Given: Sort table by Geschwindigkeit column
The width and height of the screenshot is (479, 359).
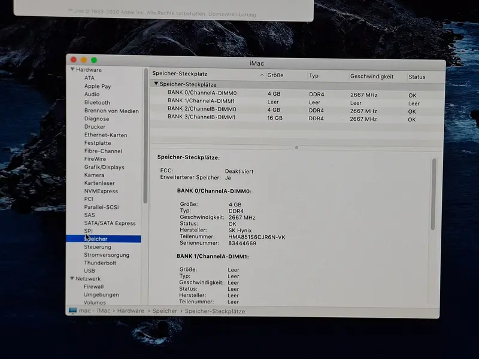Looking at the screenshot, I should 371,77.
